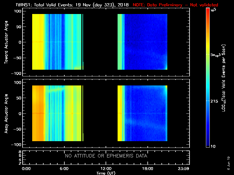Select the 'NO ATTITUDE OR EPHEMERIS DATA' message
Screen dimensions: 234x175
tap(106, 156)
